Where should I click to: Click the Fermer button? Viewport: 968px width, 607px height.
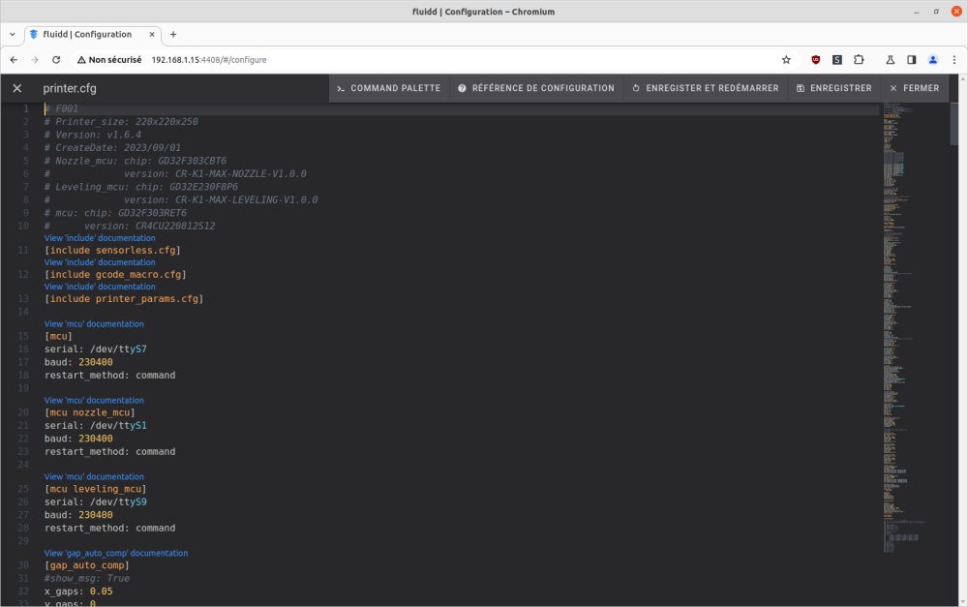coord(915,88)
